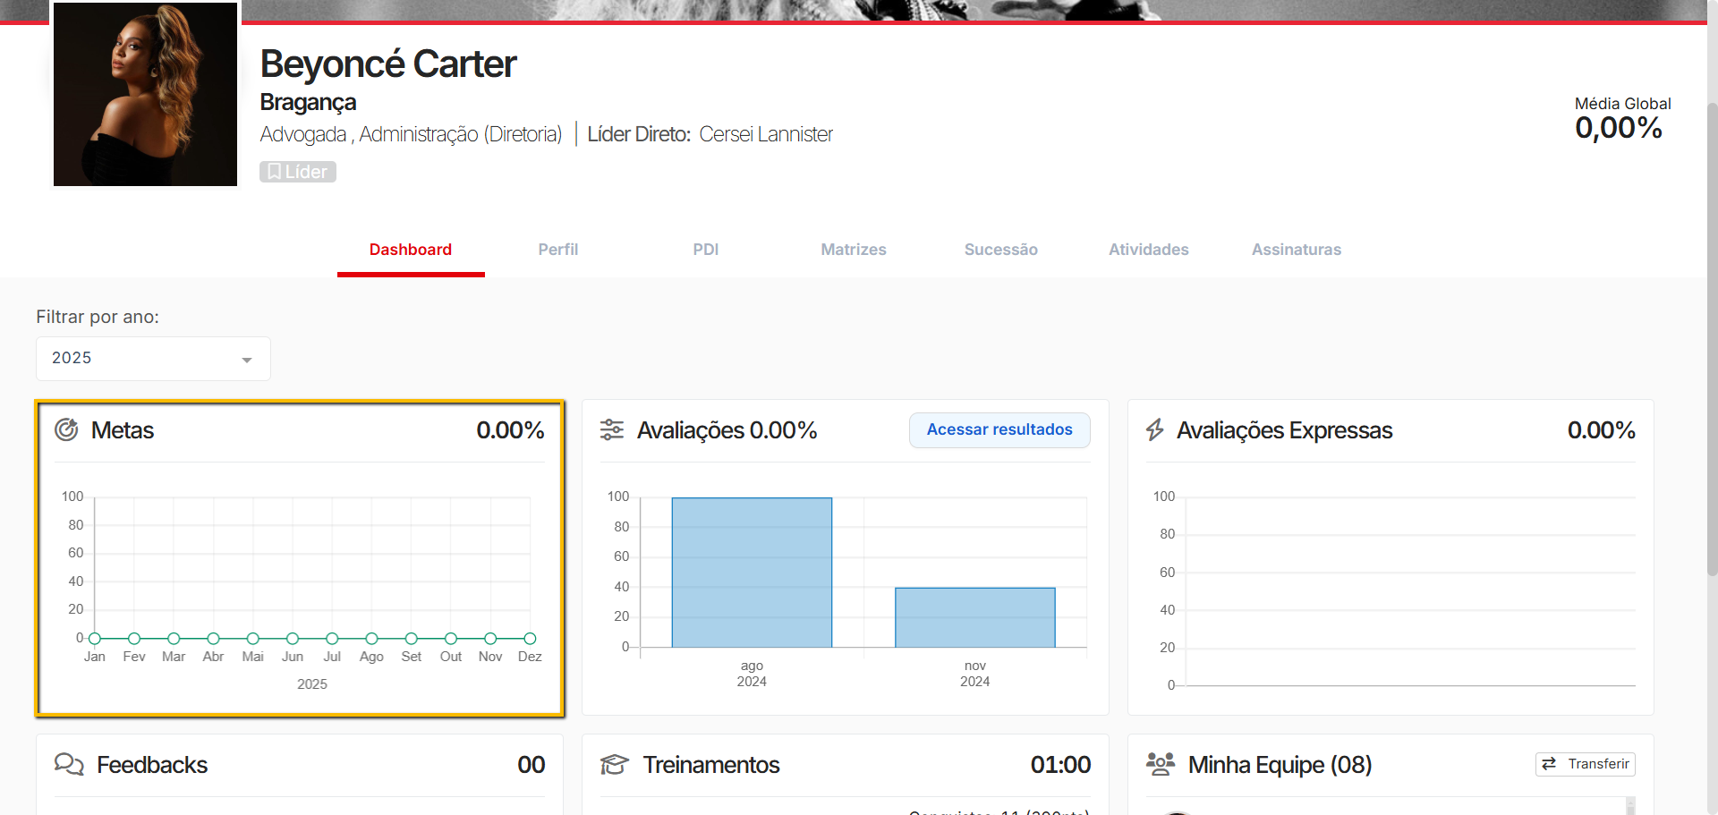1718x815 pixels.
Task: Click the Avaliações Expressas 0.00% value
Action: point(1601,430)
